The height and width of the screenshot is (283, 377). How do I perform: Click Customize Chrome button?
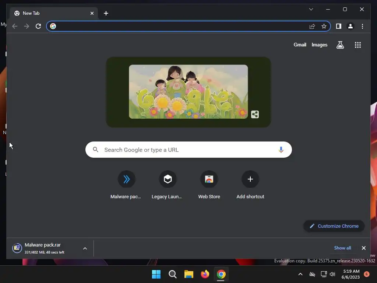pyautogui.click(x=334, y=226)
